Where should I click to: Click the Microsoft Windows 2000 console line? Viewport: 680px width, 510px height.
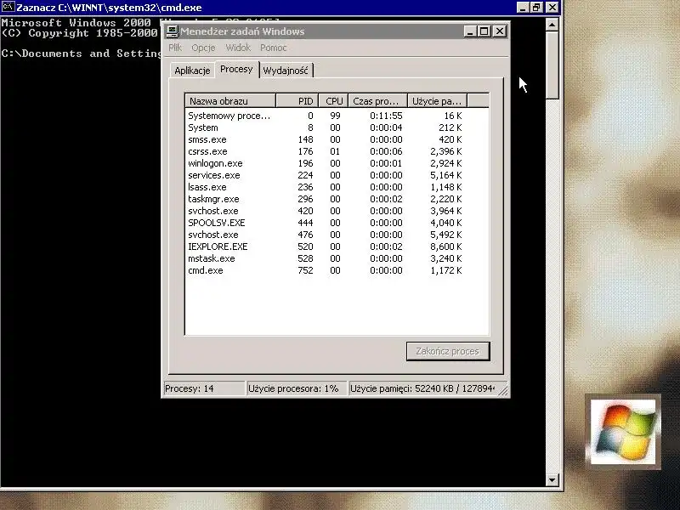[81, 23]
